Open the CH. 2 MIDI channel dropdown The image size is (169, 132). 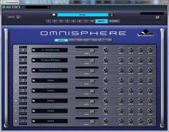coord(23,57)
